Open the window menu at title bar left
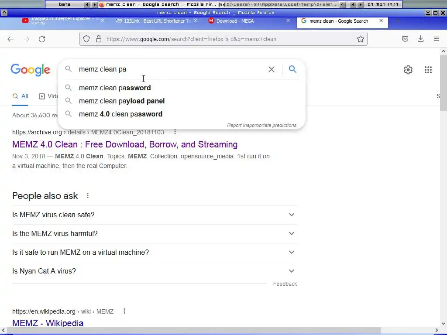 point(4,13)
